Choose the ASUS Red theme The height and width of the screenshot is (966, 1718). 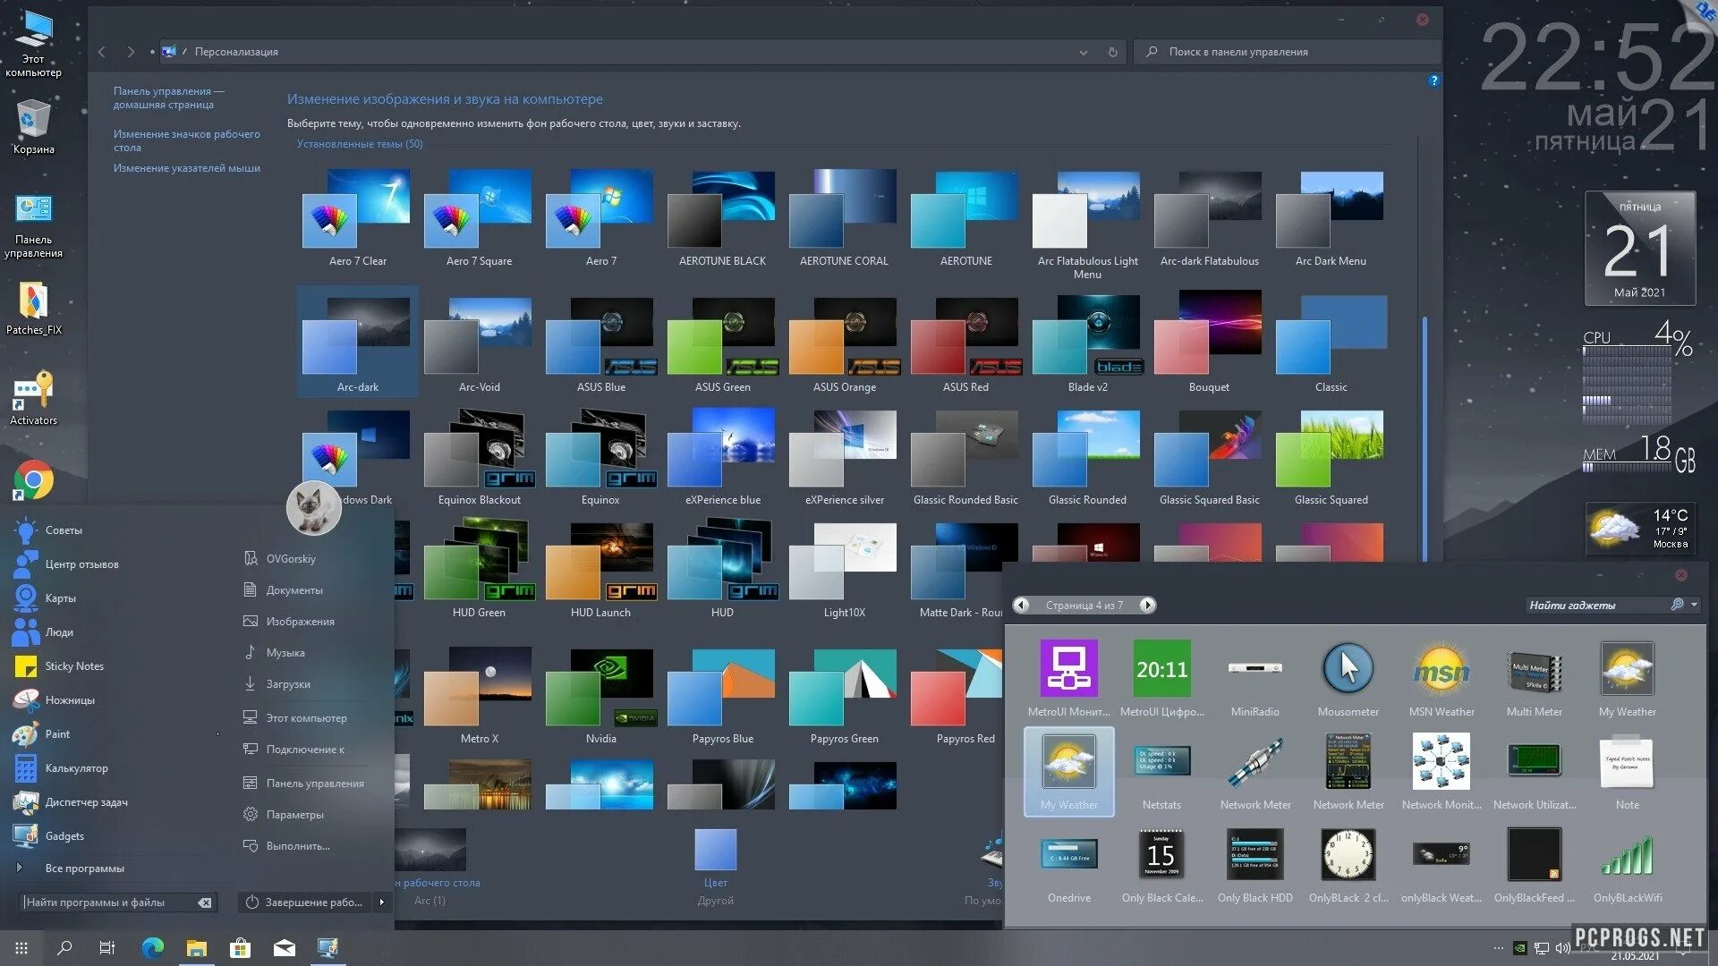click(965, 343)
